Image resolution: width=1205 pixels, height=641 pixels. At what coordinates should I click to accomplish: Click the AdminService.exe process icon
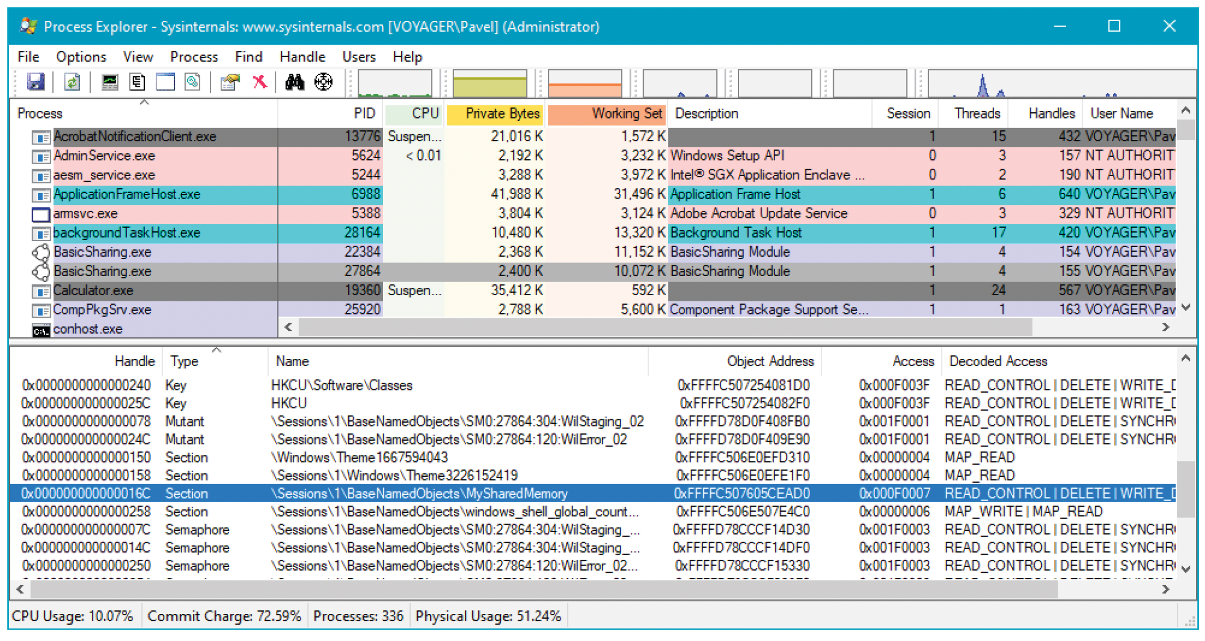[x=41, y=156]
